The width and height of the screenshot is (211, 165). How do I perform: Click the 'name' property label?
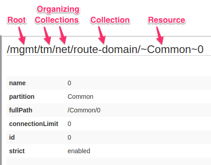click(x=17, y=83)
